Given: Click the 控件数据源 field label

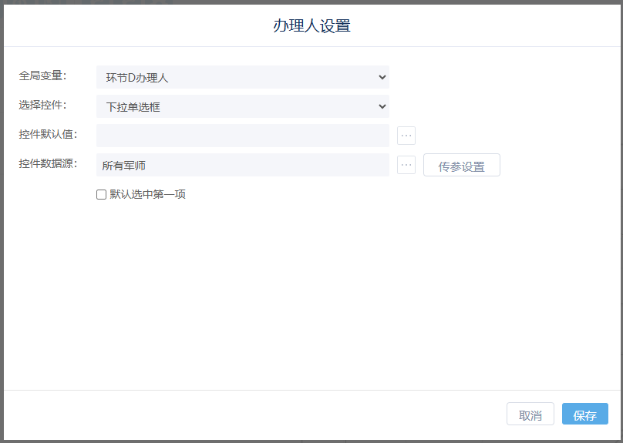Looking at the screenshot, I should tap(48, 163).
